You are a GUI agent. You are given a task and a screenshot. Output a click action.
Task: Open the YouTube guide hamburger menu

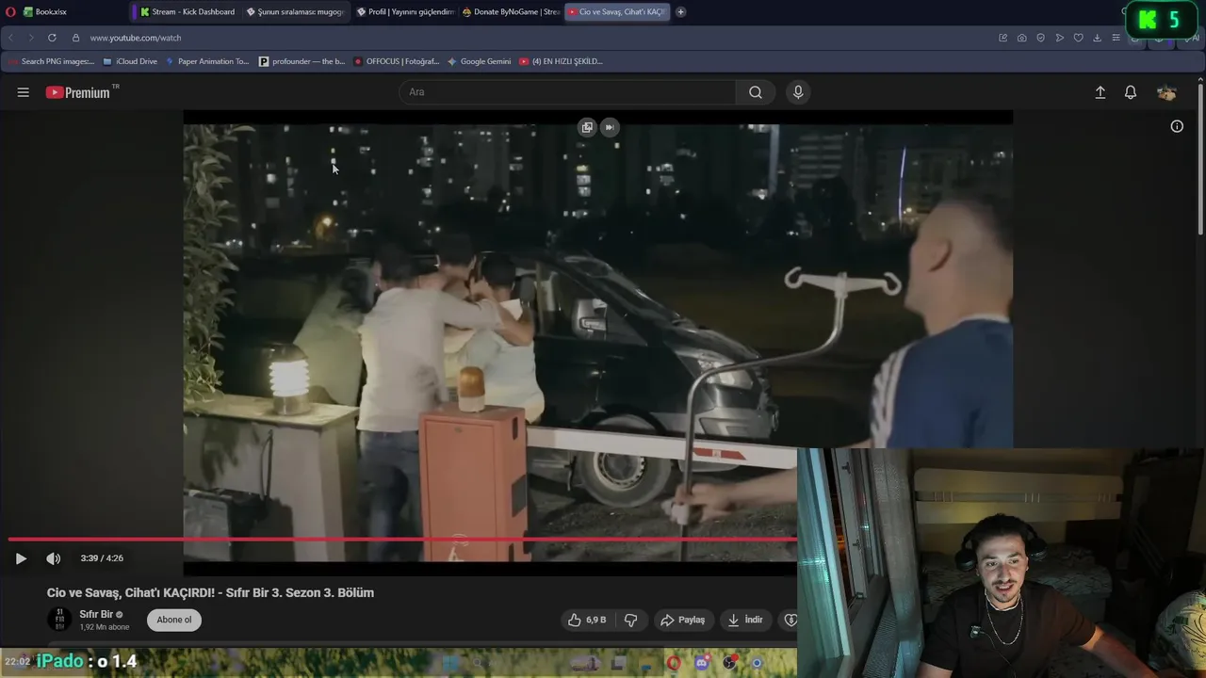23,92
